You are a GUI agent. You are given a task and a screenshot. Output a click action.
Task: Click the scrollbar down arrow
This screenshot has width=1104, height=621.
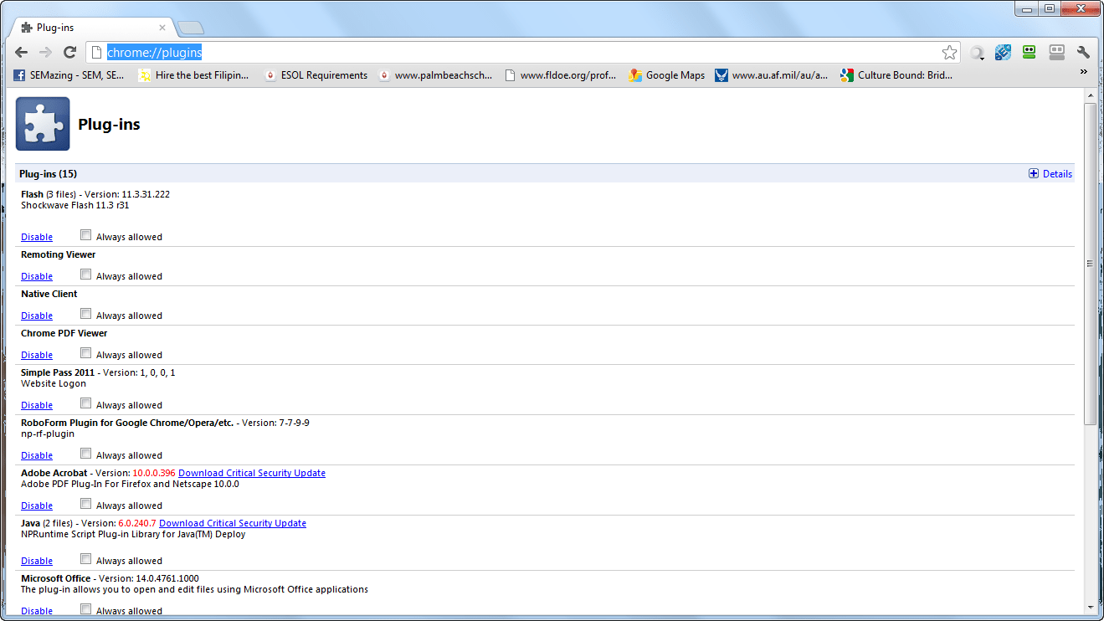(1090, 608)
